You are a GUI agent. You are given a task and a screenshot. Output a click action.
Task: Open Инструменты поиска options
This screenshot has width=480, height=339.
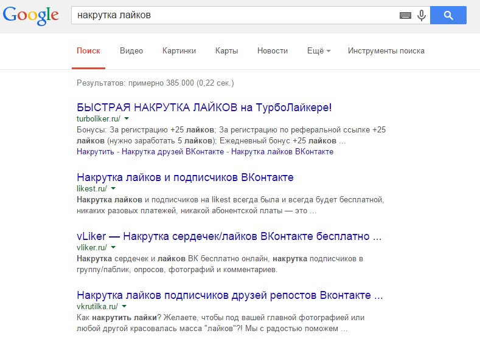(386, 51)
